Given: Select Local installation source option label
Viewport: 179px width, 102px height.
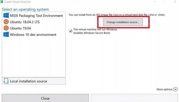Looking at the screenshot, I should click(x=29, y=81).
